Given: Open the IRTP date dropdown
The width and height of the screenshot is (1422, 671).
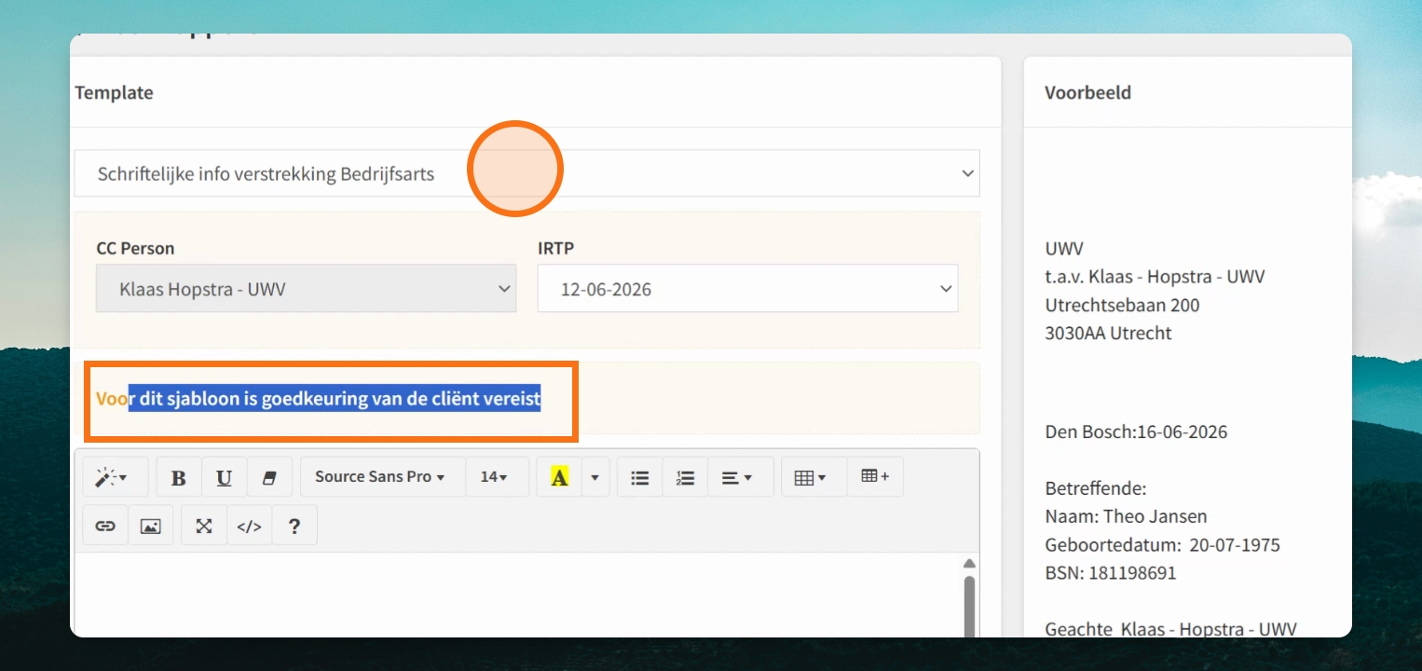Looking at the screenshot, I should [747, 289].
